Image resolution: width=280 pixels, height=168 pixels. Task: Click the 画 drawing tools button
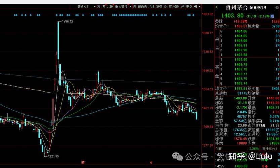[x=170, y=7]
